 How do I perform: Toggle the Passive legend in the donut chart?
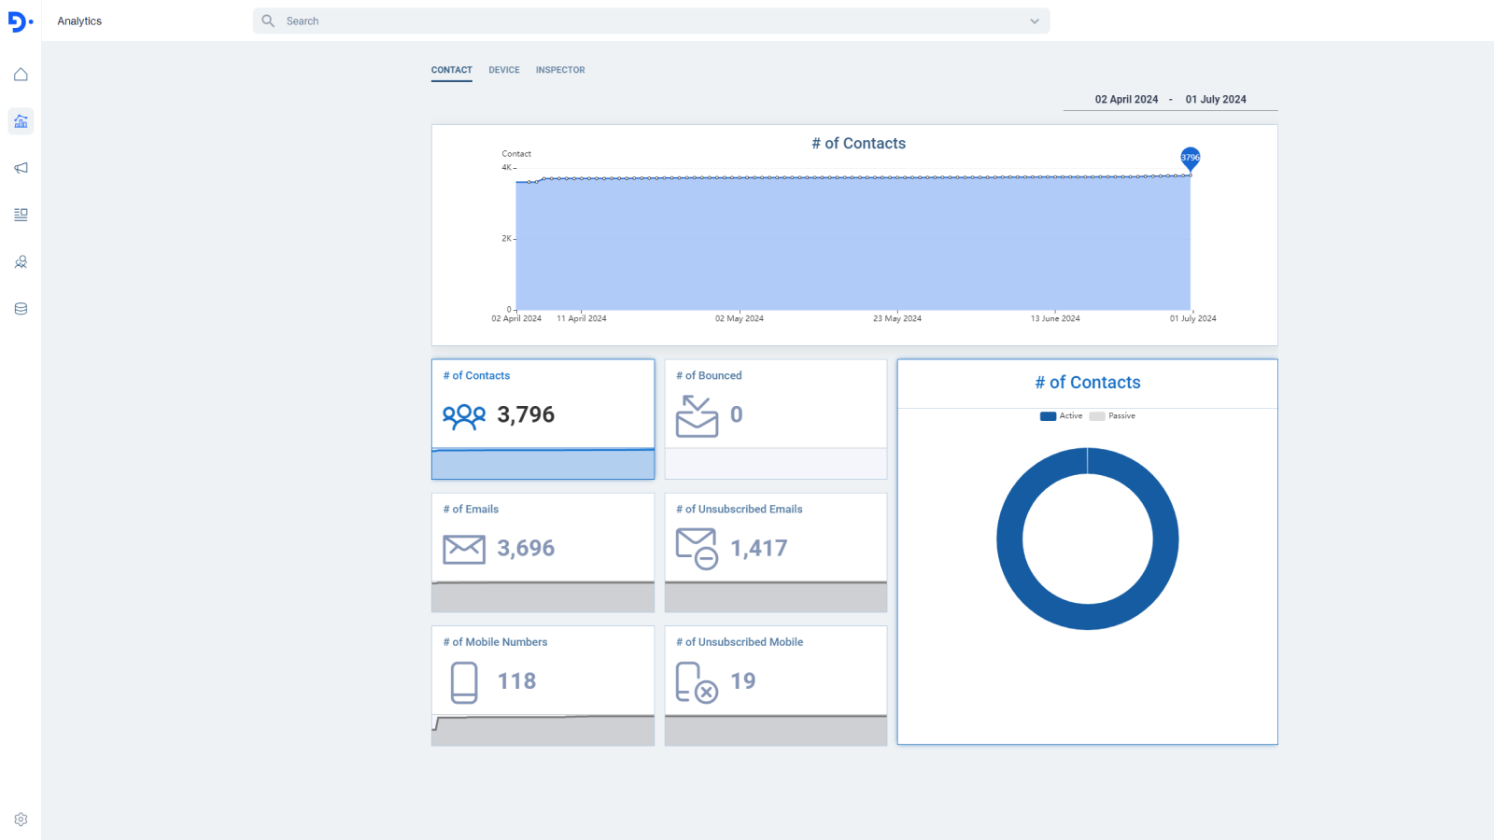pos(1113,416)
